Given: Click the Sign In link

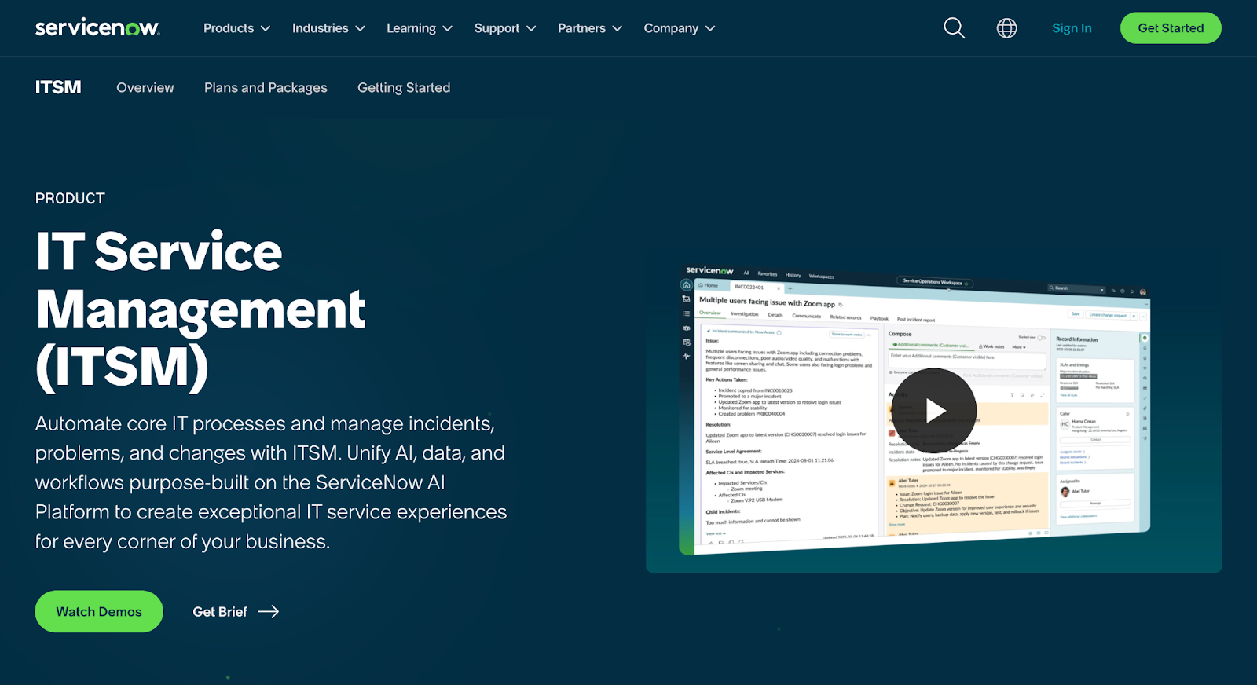Looking at the screenshot, I should (1072, 28).
